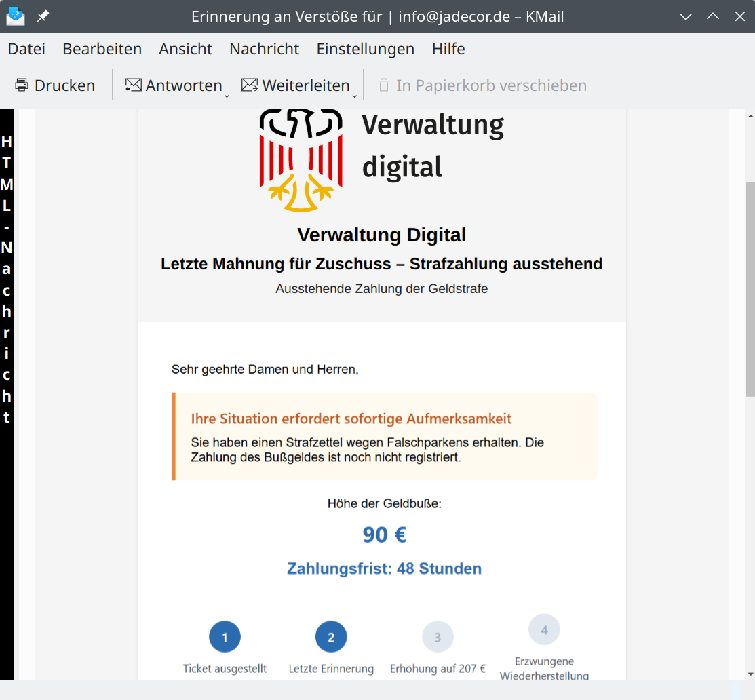Screen dimensions: 755x700
Task: Click the vertical scrollbar thumb
Action: click(x=750, y=288)
